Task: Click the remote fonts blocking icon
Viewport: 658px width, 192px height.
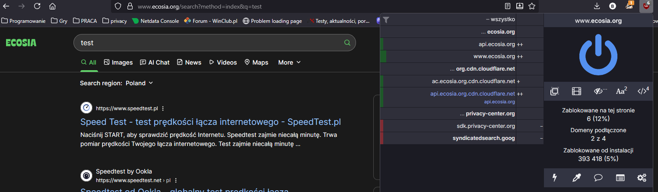Action: (x=621, y=91)
